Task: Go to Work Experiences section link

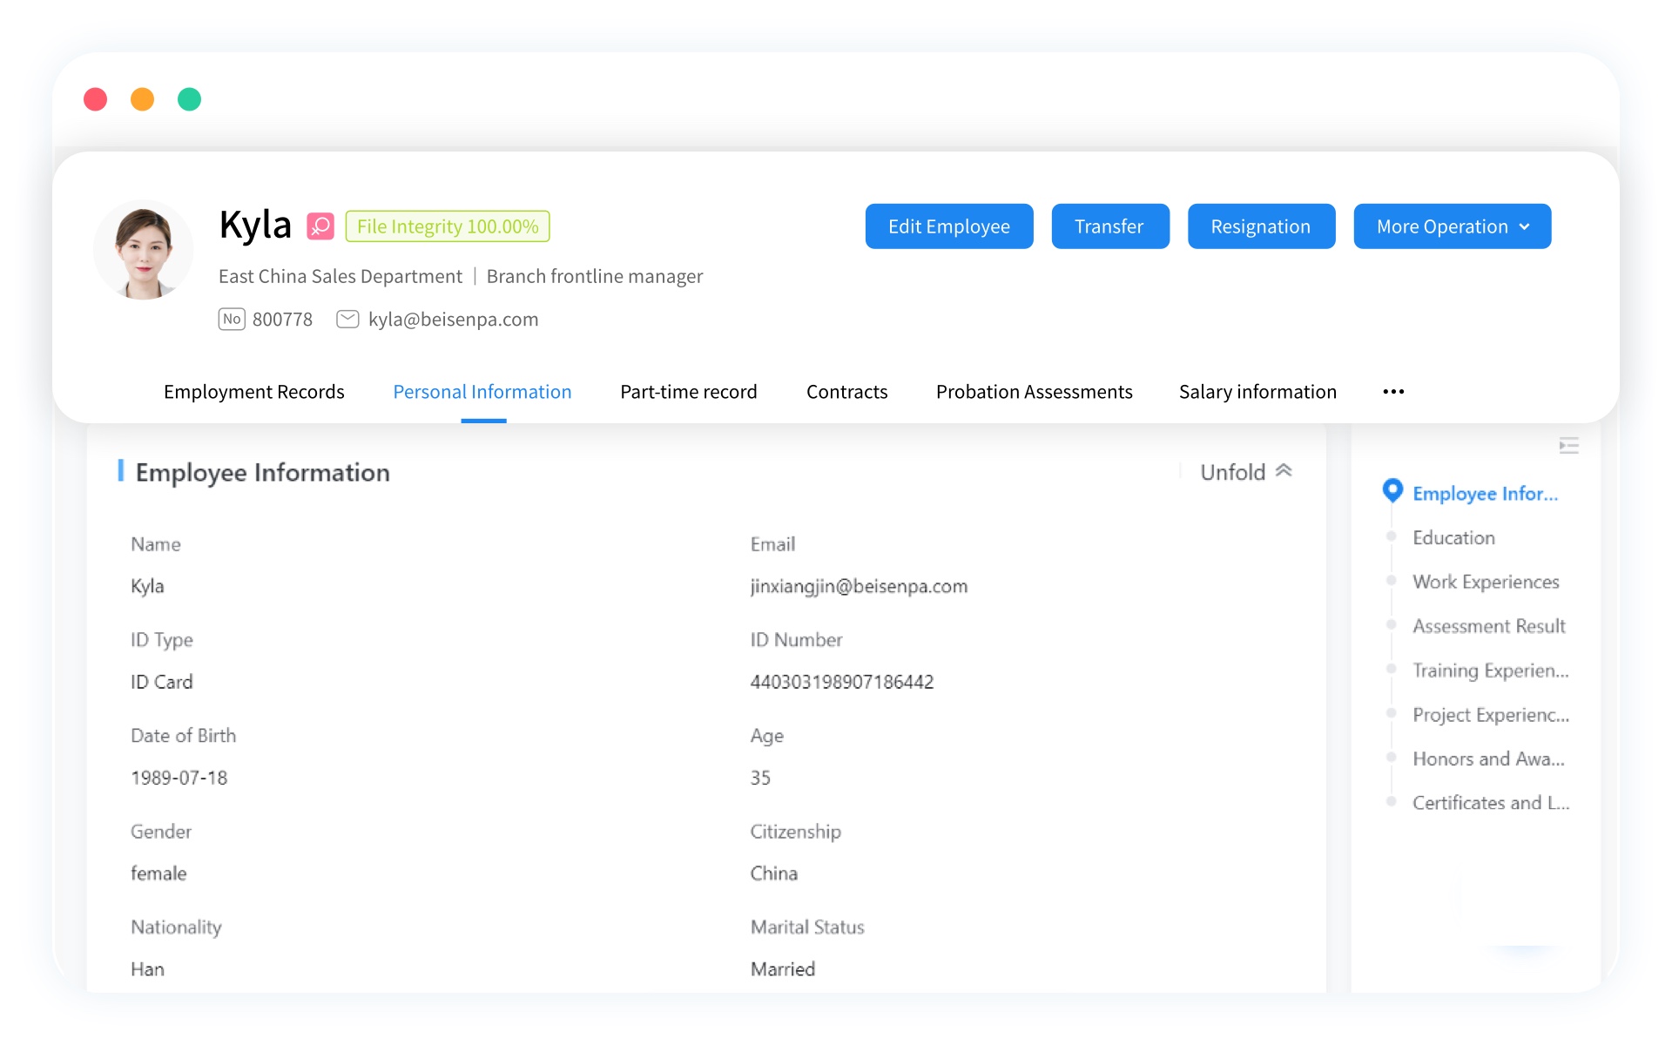Action: 1485,582
